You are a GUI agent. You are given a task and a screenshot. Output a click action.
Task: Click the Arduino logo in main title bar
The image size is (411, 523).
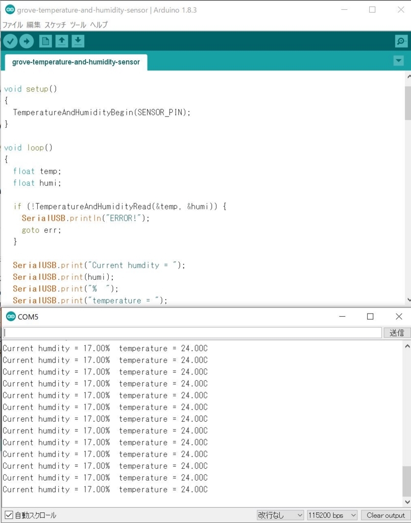(x=10, y=10)
